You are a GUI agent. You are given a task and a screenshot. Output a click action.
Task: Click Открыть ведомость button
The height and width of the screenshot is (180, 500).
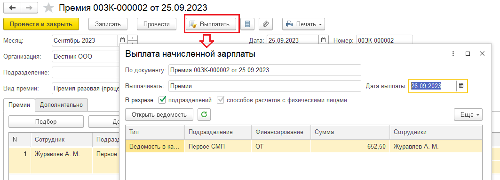click(159, 114)
